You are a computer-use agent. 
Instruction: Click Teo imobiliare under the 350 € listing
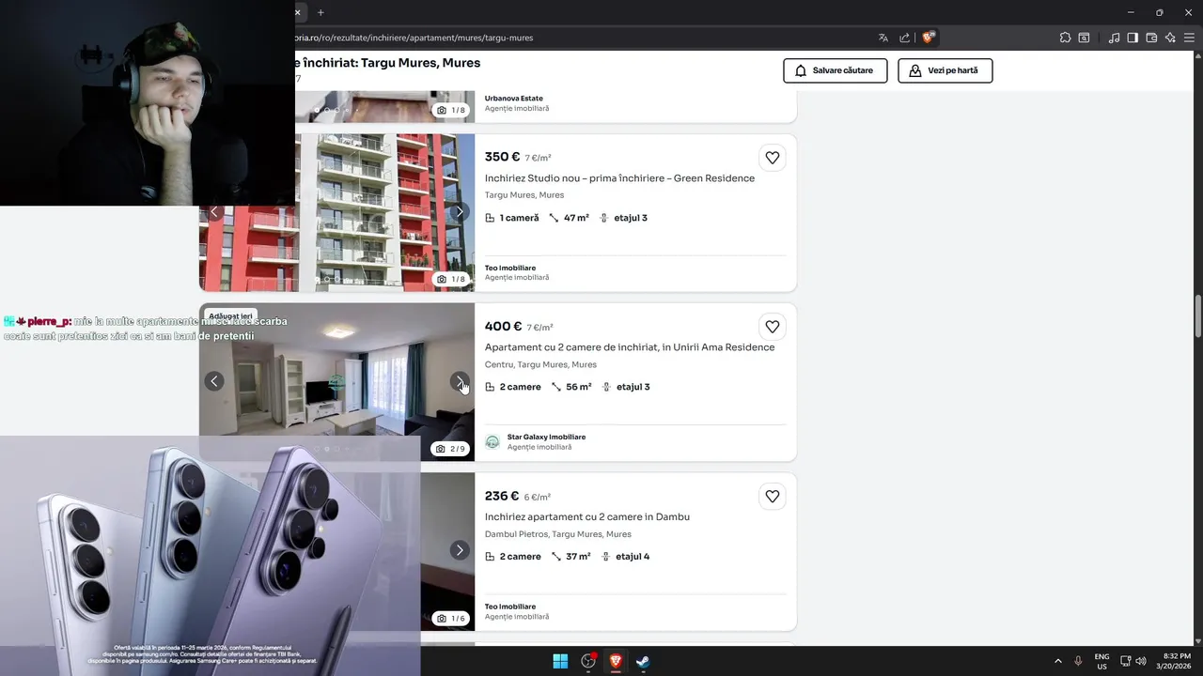click(510, 268)
